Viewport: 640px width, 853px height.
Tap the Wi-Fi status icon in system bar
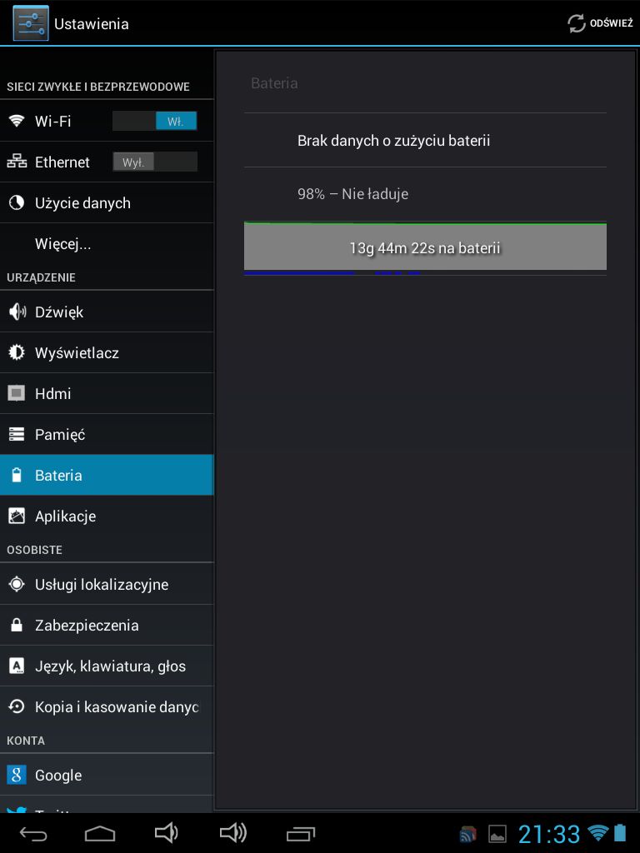tap(598, 833)
